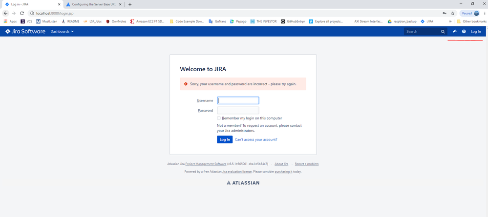Click the saved password key icon
The height and width of the screenshot is (217, 488).
point(444,13)
